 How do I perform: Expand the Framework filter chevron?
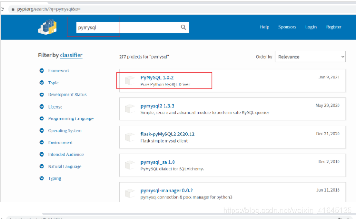[42, 71]
